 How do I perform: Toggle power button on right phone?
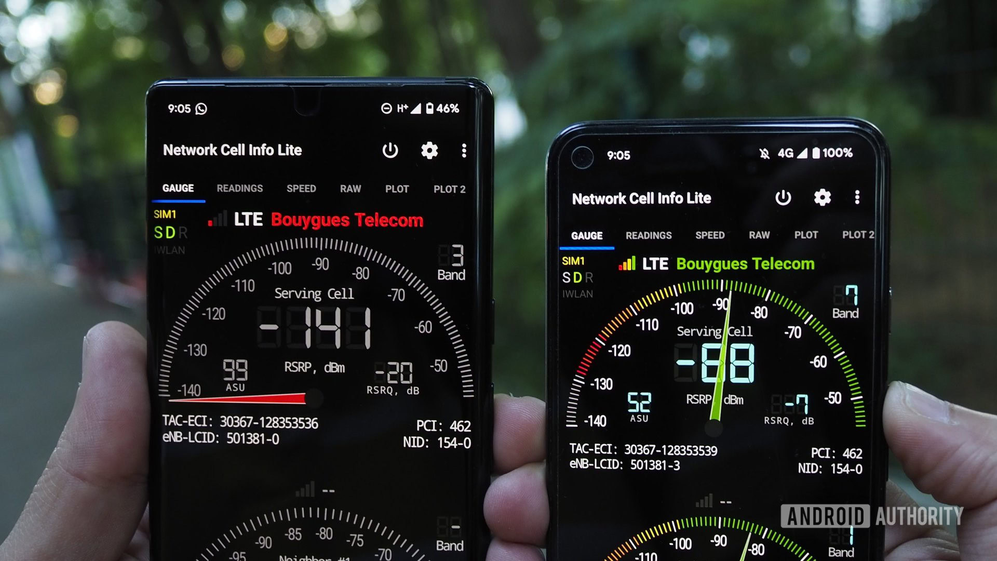point(786,198)
